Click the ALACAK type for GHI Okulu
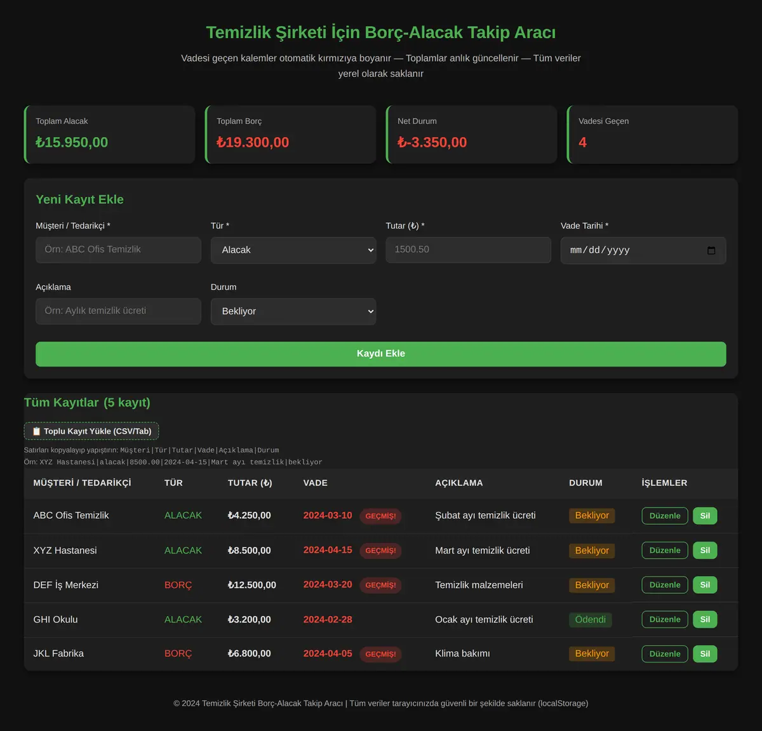The width and height of the screenshot is (762, 731). click(183, 619)
